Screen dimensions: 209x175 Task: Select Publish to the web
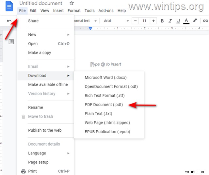(46, 130)
